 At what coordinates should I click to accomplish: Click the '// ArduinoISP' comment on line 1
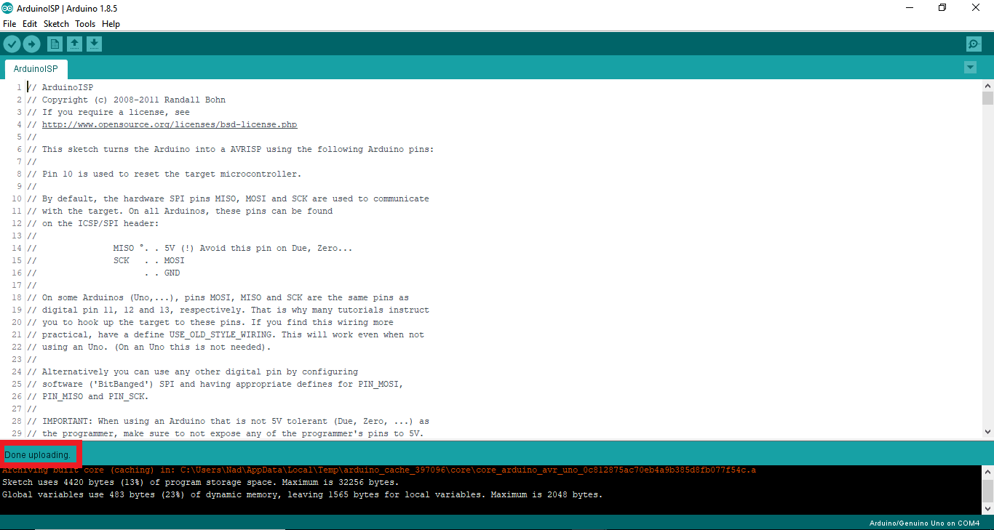click(60, 87)
